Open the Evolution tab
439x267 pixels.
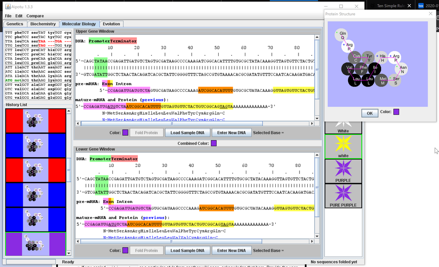(112, 24)
